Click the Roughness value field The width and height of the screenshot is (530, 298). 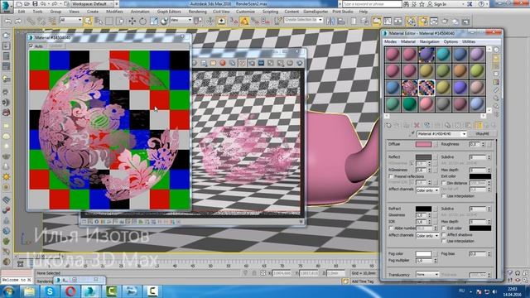(x=475, y=144)
